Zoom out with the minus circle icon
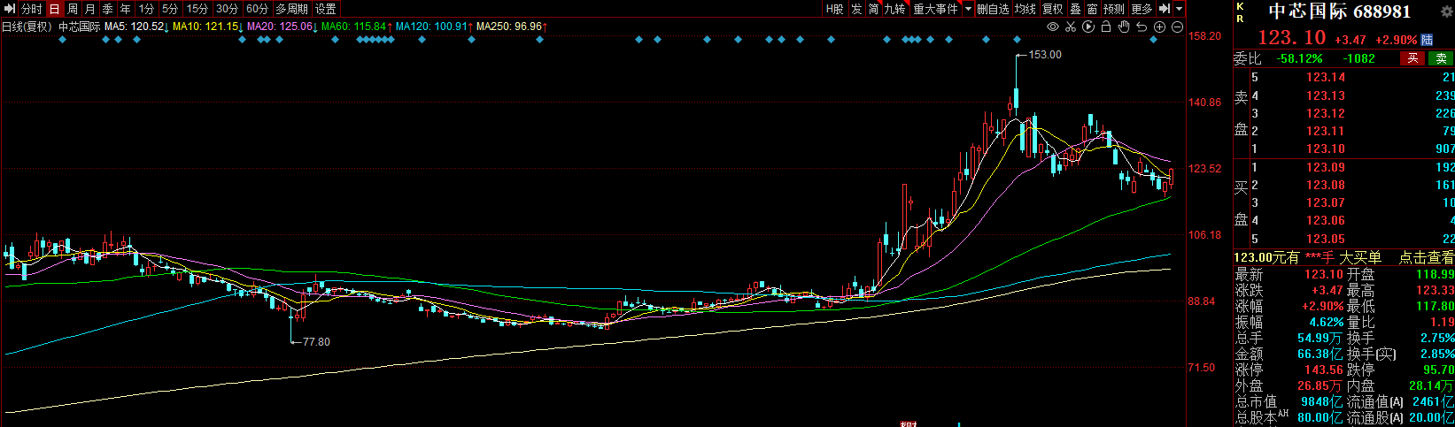This screenshot has width=1455, height=427. [1177, 27]
